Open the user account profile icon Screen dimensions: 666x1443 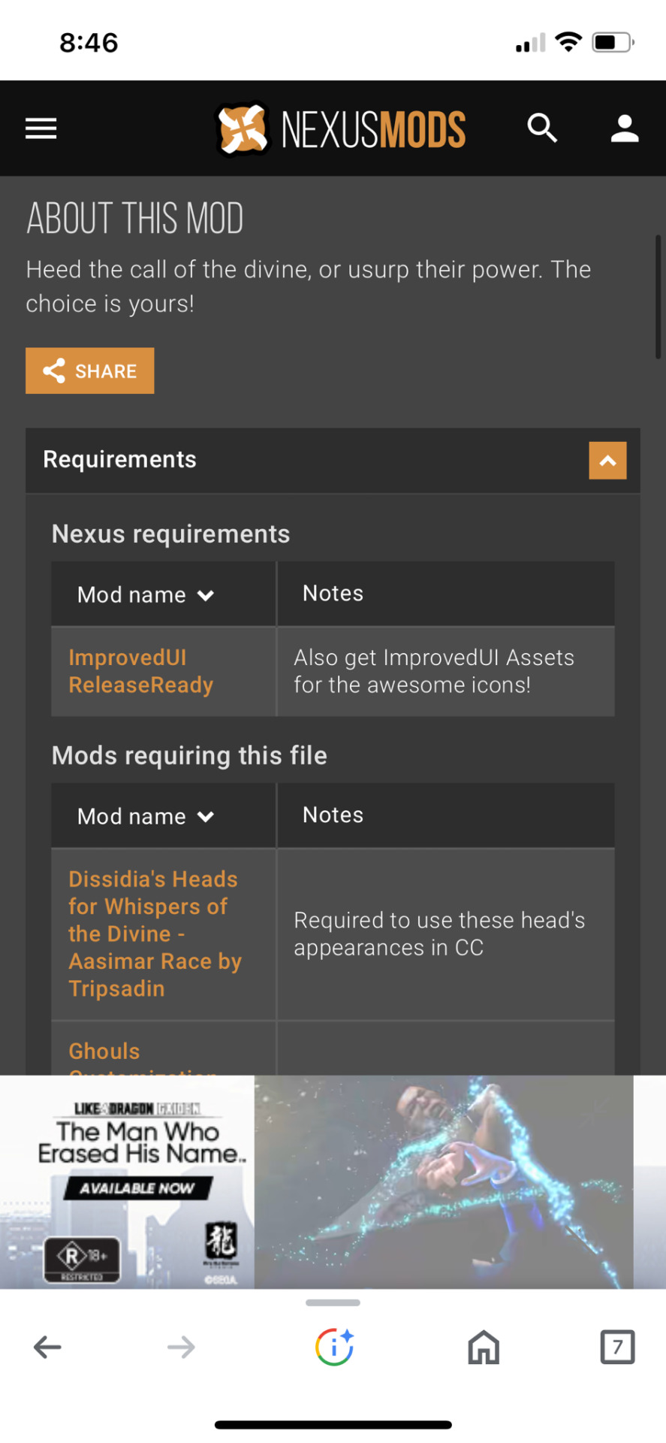(624, 129)
